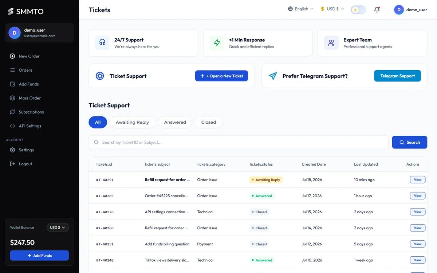Click subject "Refill request for order ..." of #T-40291
Image resolution: width=437 pixels, height=273 pixels.
(167, 180)
